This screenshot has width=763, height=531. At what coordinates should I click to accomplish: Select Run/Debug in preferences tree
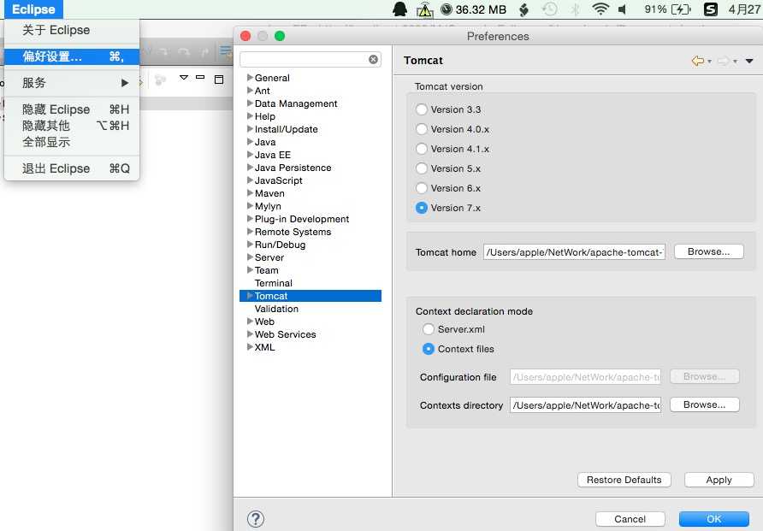tap(280, 245)
